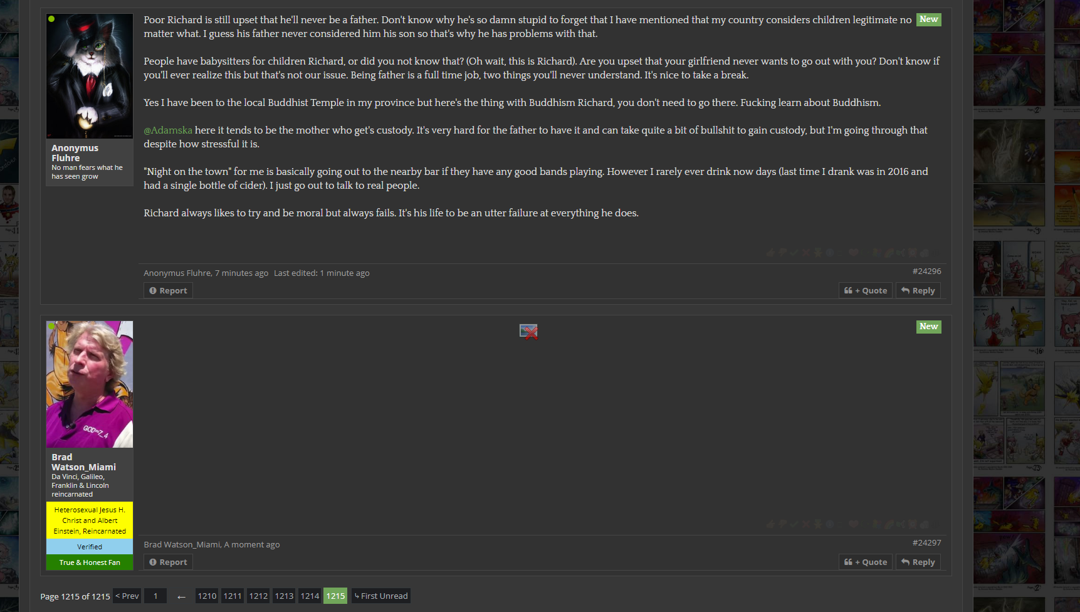Report Brad Watson_Miami's post
Viewport: 1080px width, 612px height.
coord(169,562)
